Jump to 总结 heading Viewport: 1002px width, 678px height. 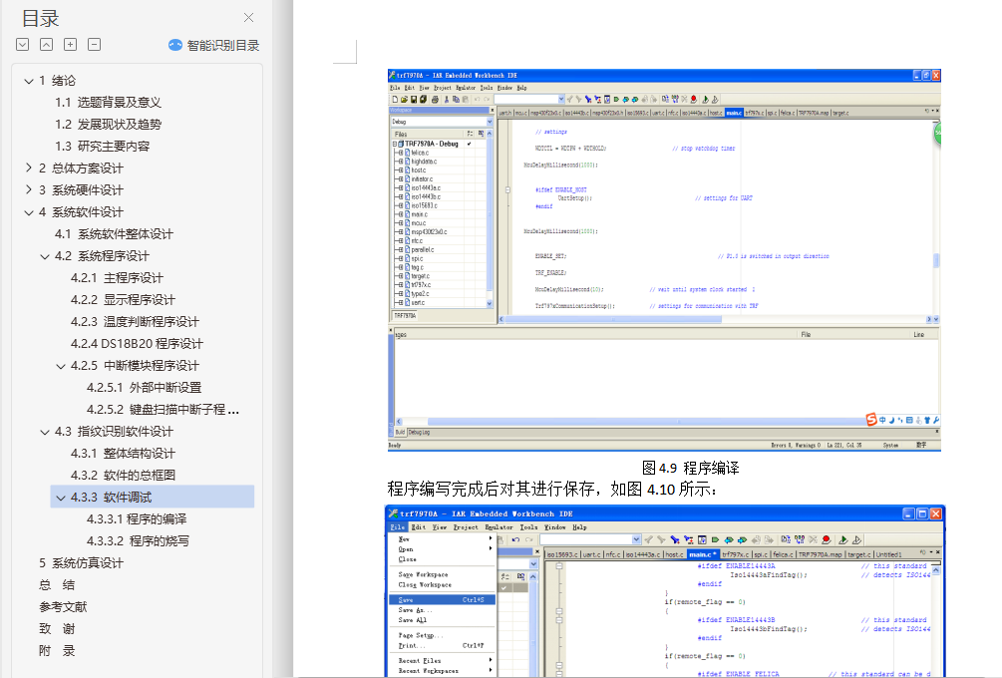pyautogui.click(x=57, y=584)
